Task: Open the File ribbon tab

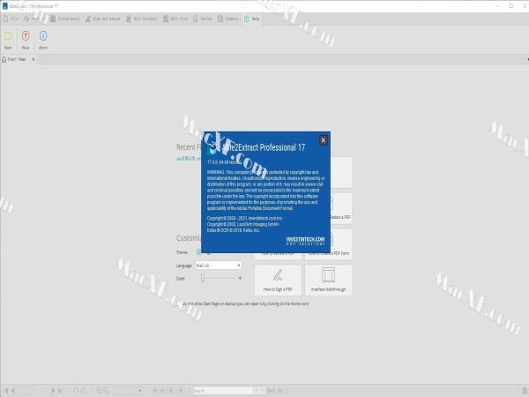Action: point(11,19)
